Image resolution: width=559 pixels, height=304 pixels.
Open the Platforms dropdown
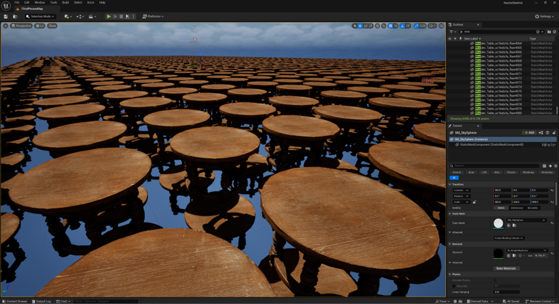153,17
